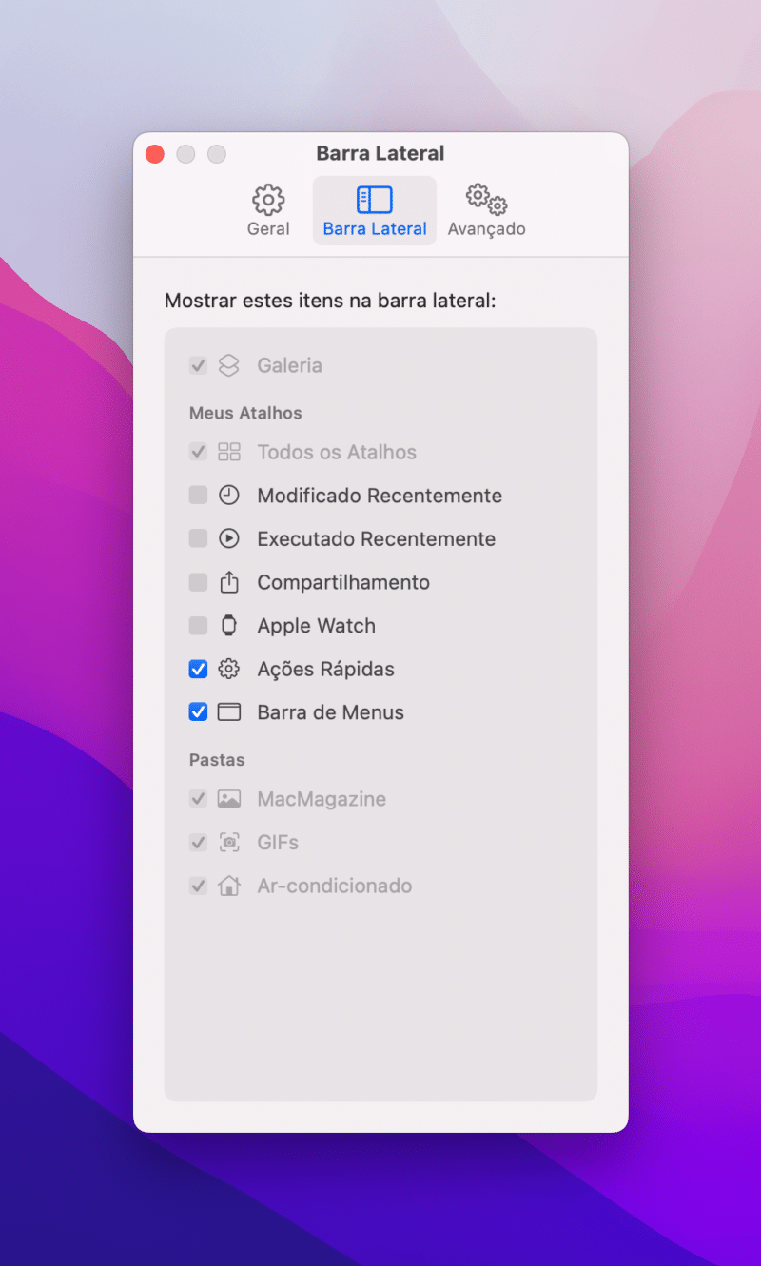Click the clock icon for Modificado Recentemente

(x=228, y=496)
